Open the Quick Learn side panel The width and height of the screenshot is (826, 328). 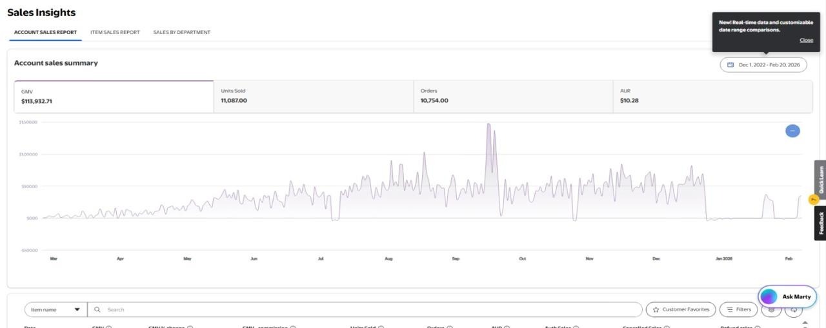[821, 180]
